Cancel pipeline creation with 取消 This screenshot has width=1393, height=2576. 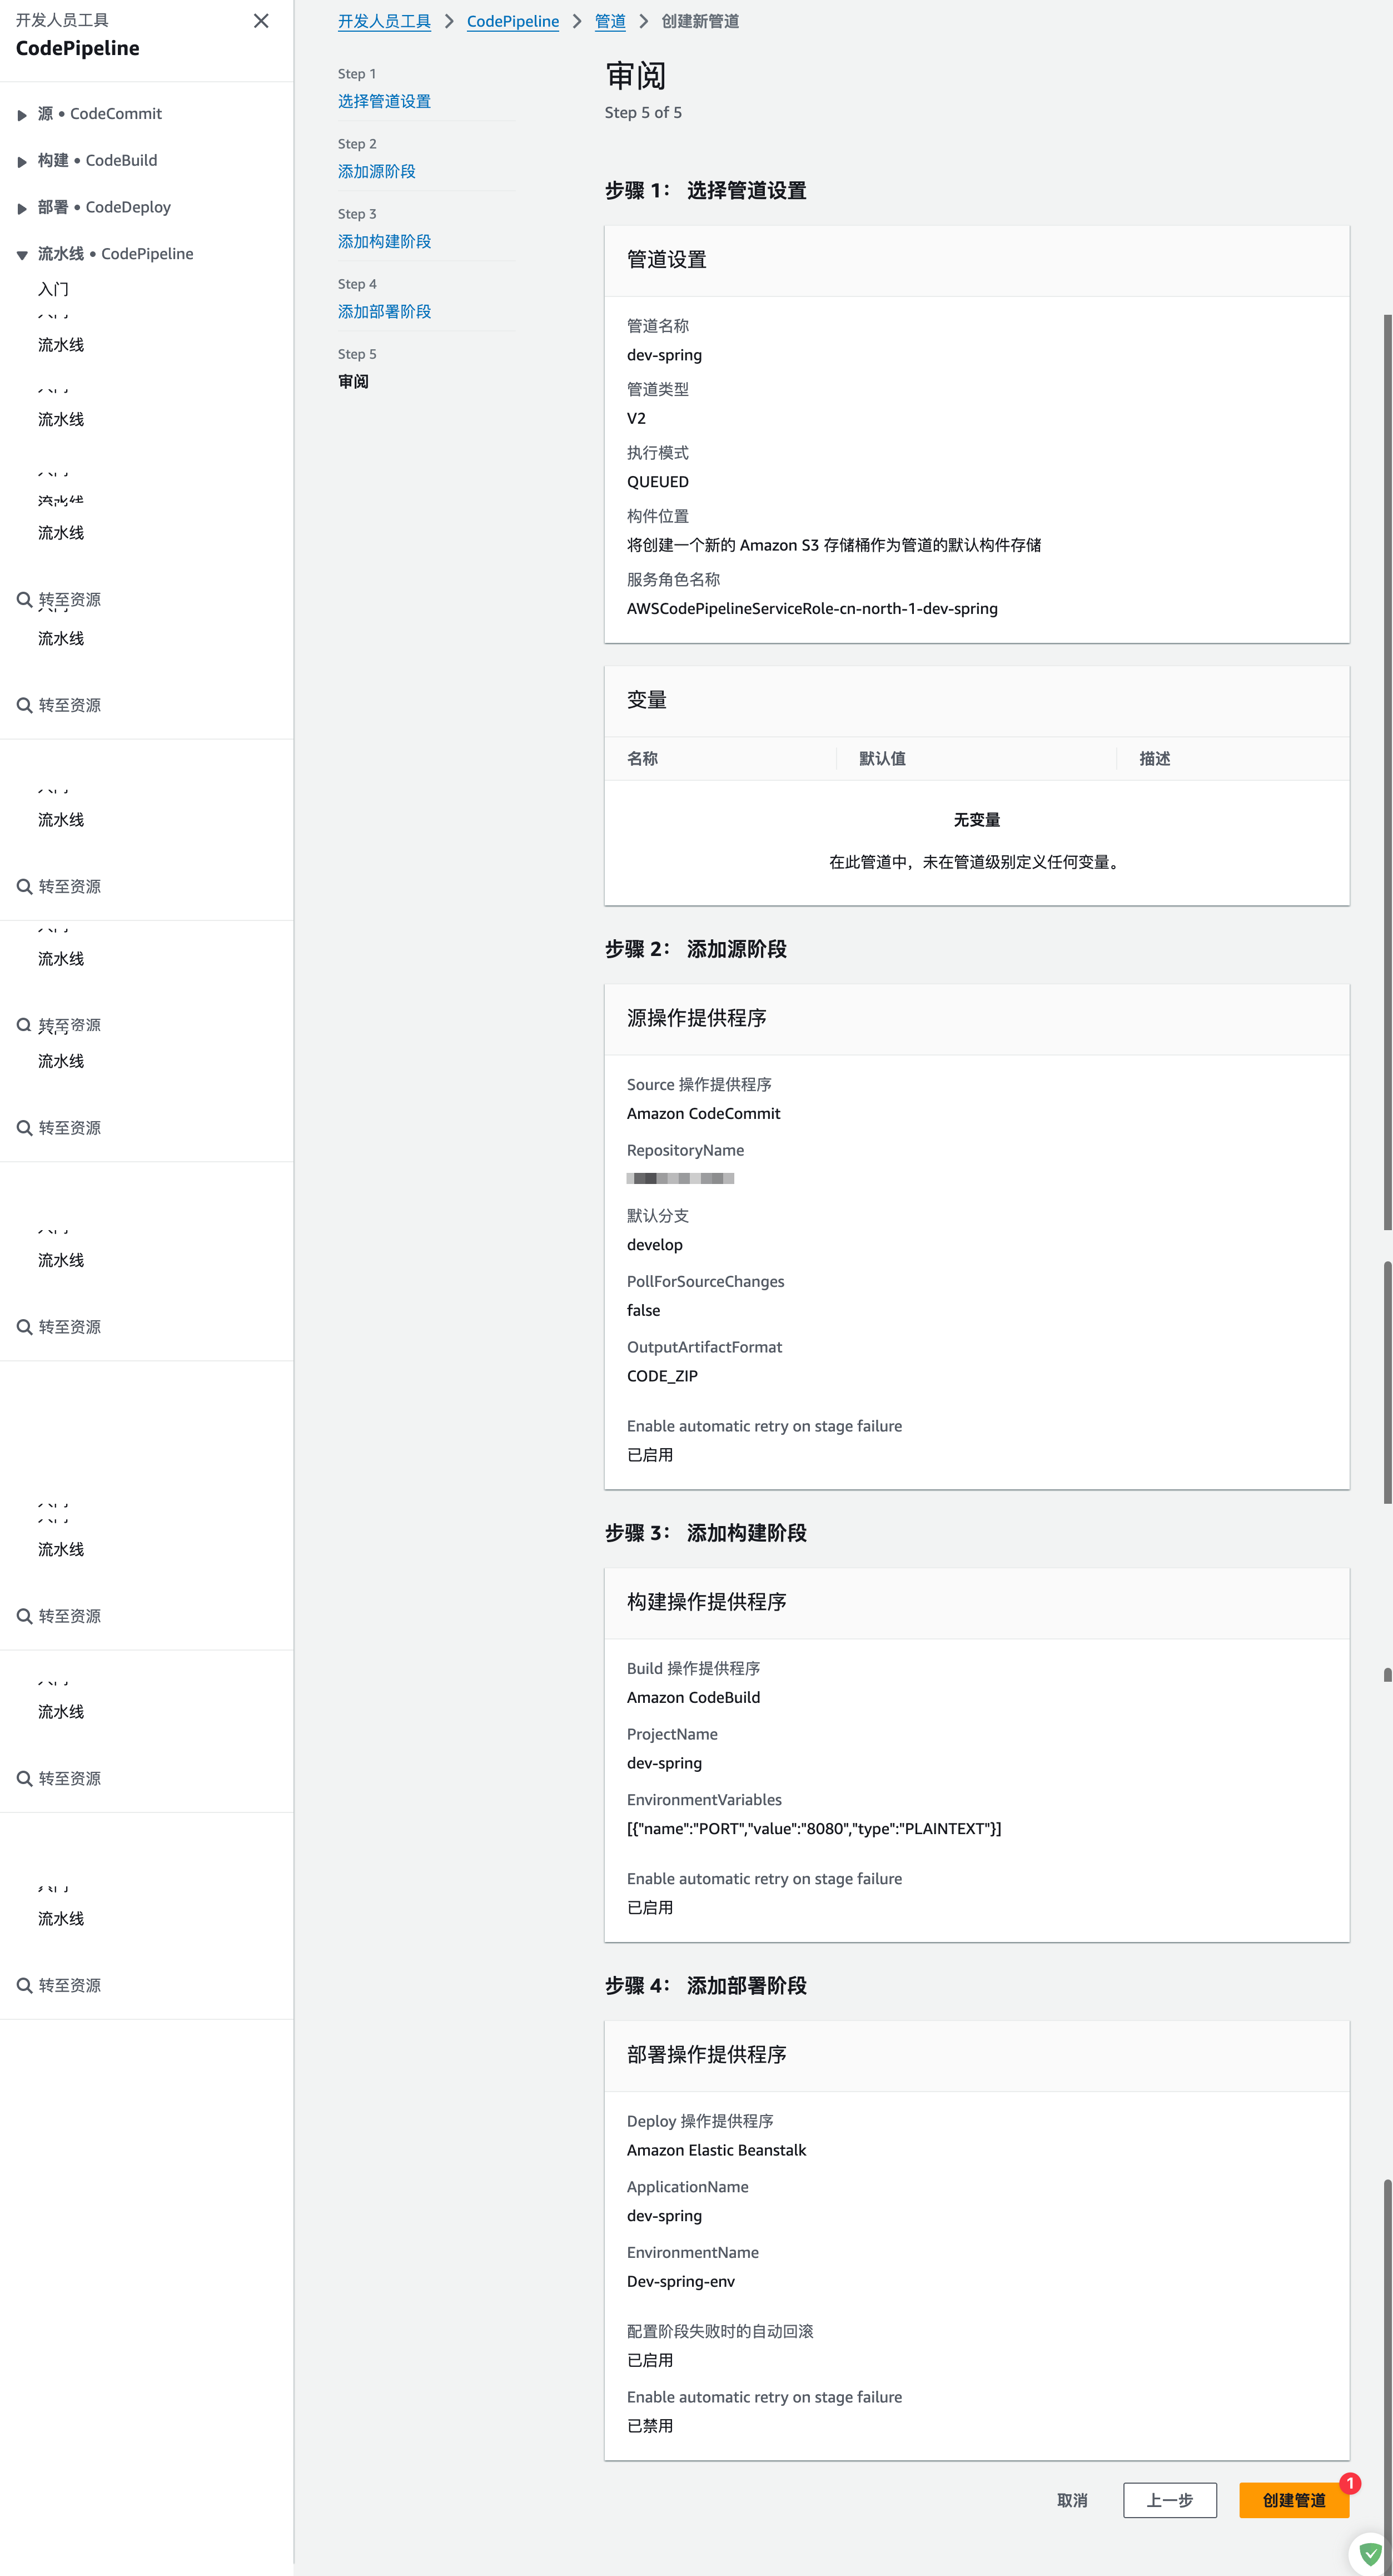tap(1071, 2500)
